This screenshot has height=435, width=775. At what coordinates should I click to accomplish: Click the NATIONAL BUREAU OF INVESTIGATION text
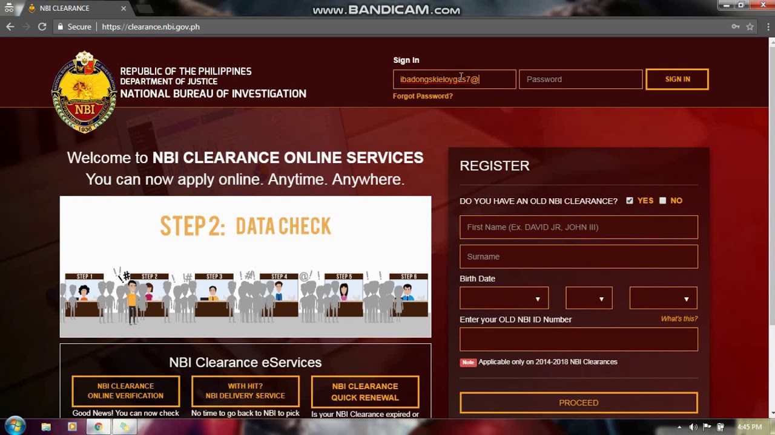click(213, 94)
